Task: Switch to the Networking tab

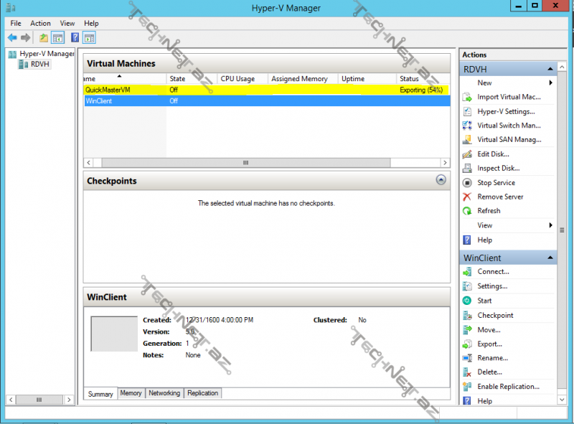Action: point(164,393)
